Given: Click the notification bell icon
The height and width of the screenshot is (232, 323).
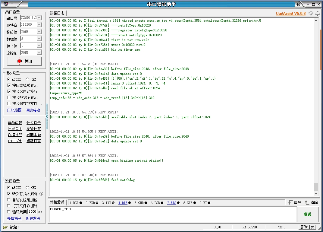Looking at the screenshot, I should click(x=318, y=14).
